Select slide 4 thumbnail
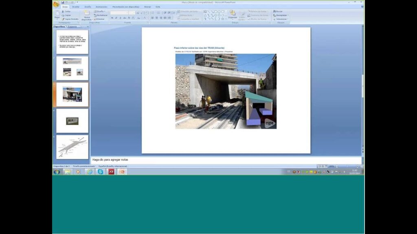This screenshot has height=234, width=417. (x=72, y=121)
